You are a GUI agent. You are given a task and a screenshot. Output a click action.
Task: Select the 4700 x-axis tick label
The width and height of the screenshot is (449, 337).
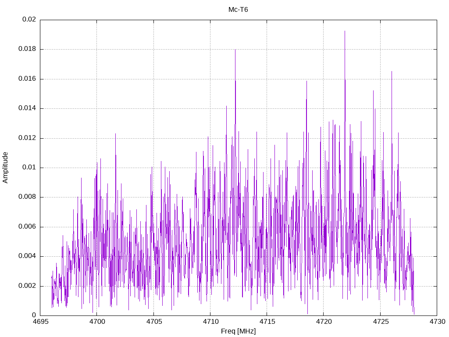point(97,322)
